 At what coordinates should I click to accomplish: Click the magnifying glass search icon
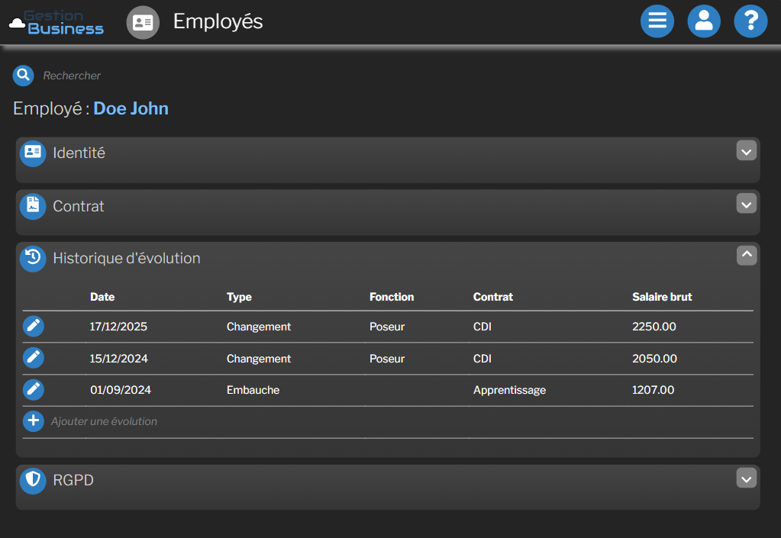click(24, 75)
